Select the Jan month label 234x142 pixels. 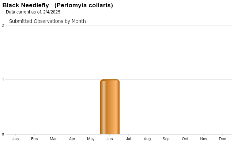pos(15,139)
